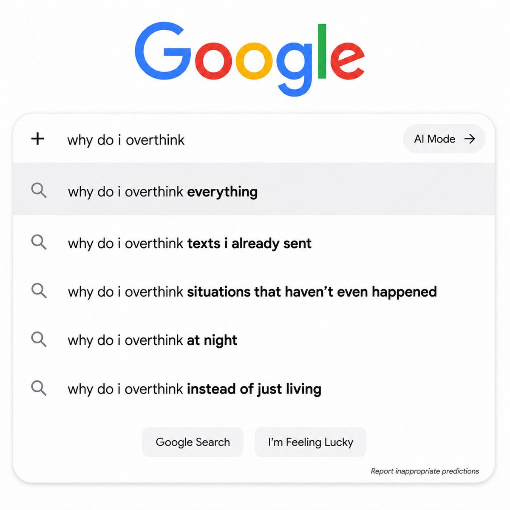Click magnifier icon beside 'texts i already sent'

click(39, 242)
